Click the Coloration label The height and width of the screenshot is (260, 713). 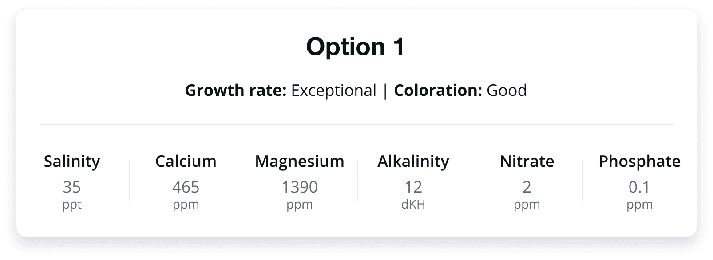[x=438, y=91]
